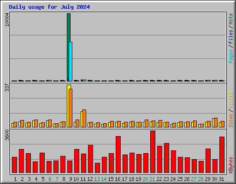Click the 'Daily usage for July 2024' title
Viewport: 236px width, 184px height.
coord(49,7)
